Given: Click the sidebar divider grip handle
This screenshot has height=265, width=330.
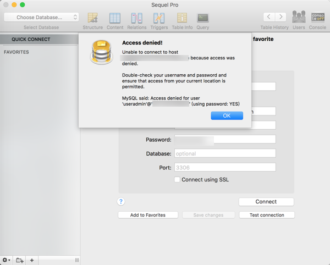Looking at the screenshot, I should pos(77,260).
